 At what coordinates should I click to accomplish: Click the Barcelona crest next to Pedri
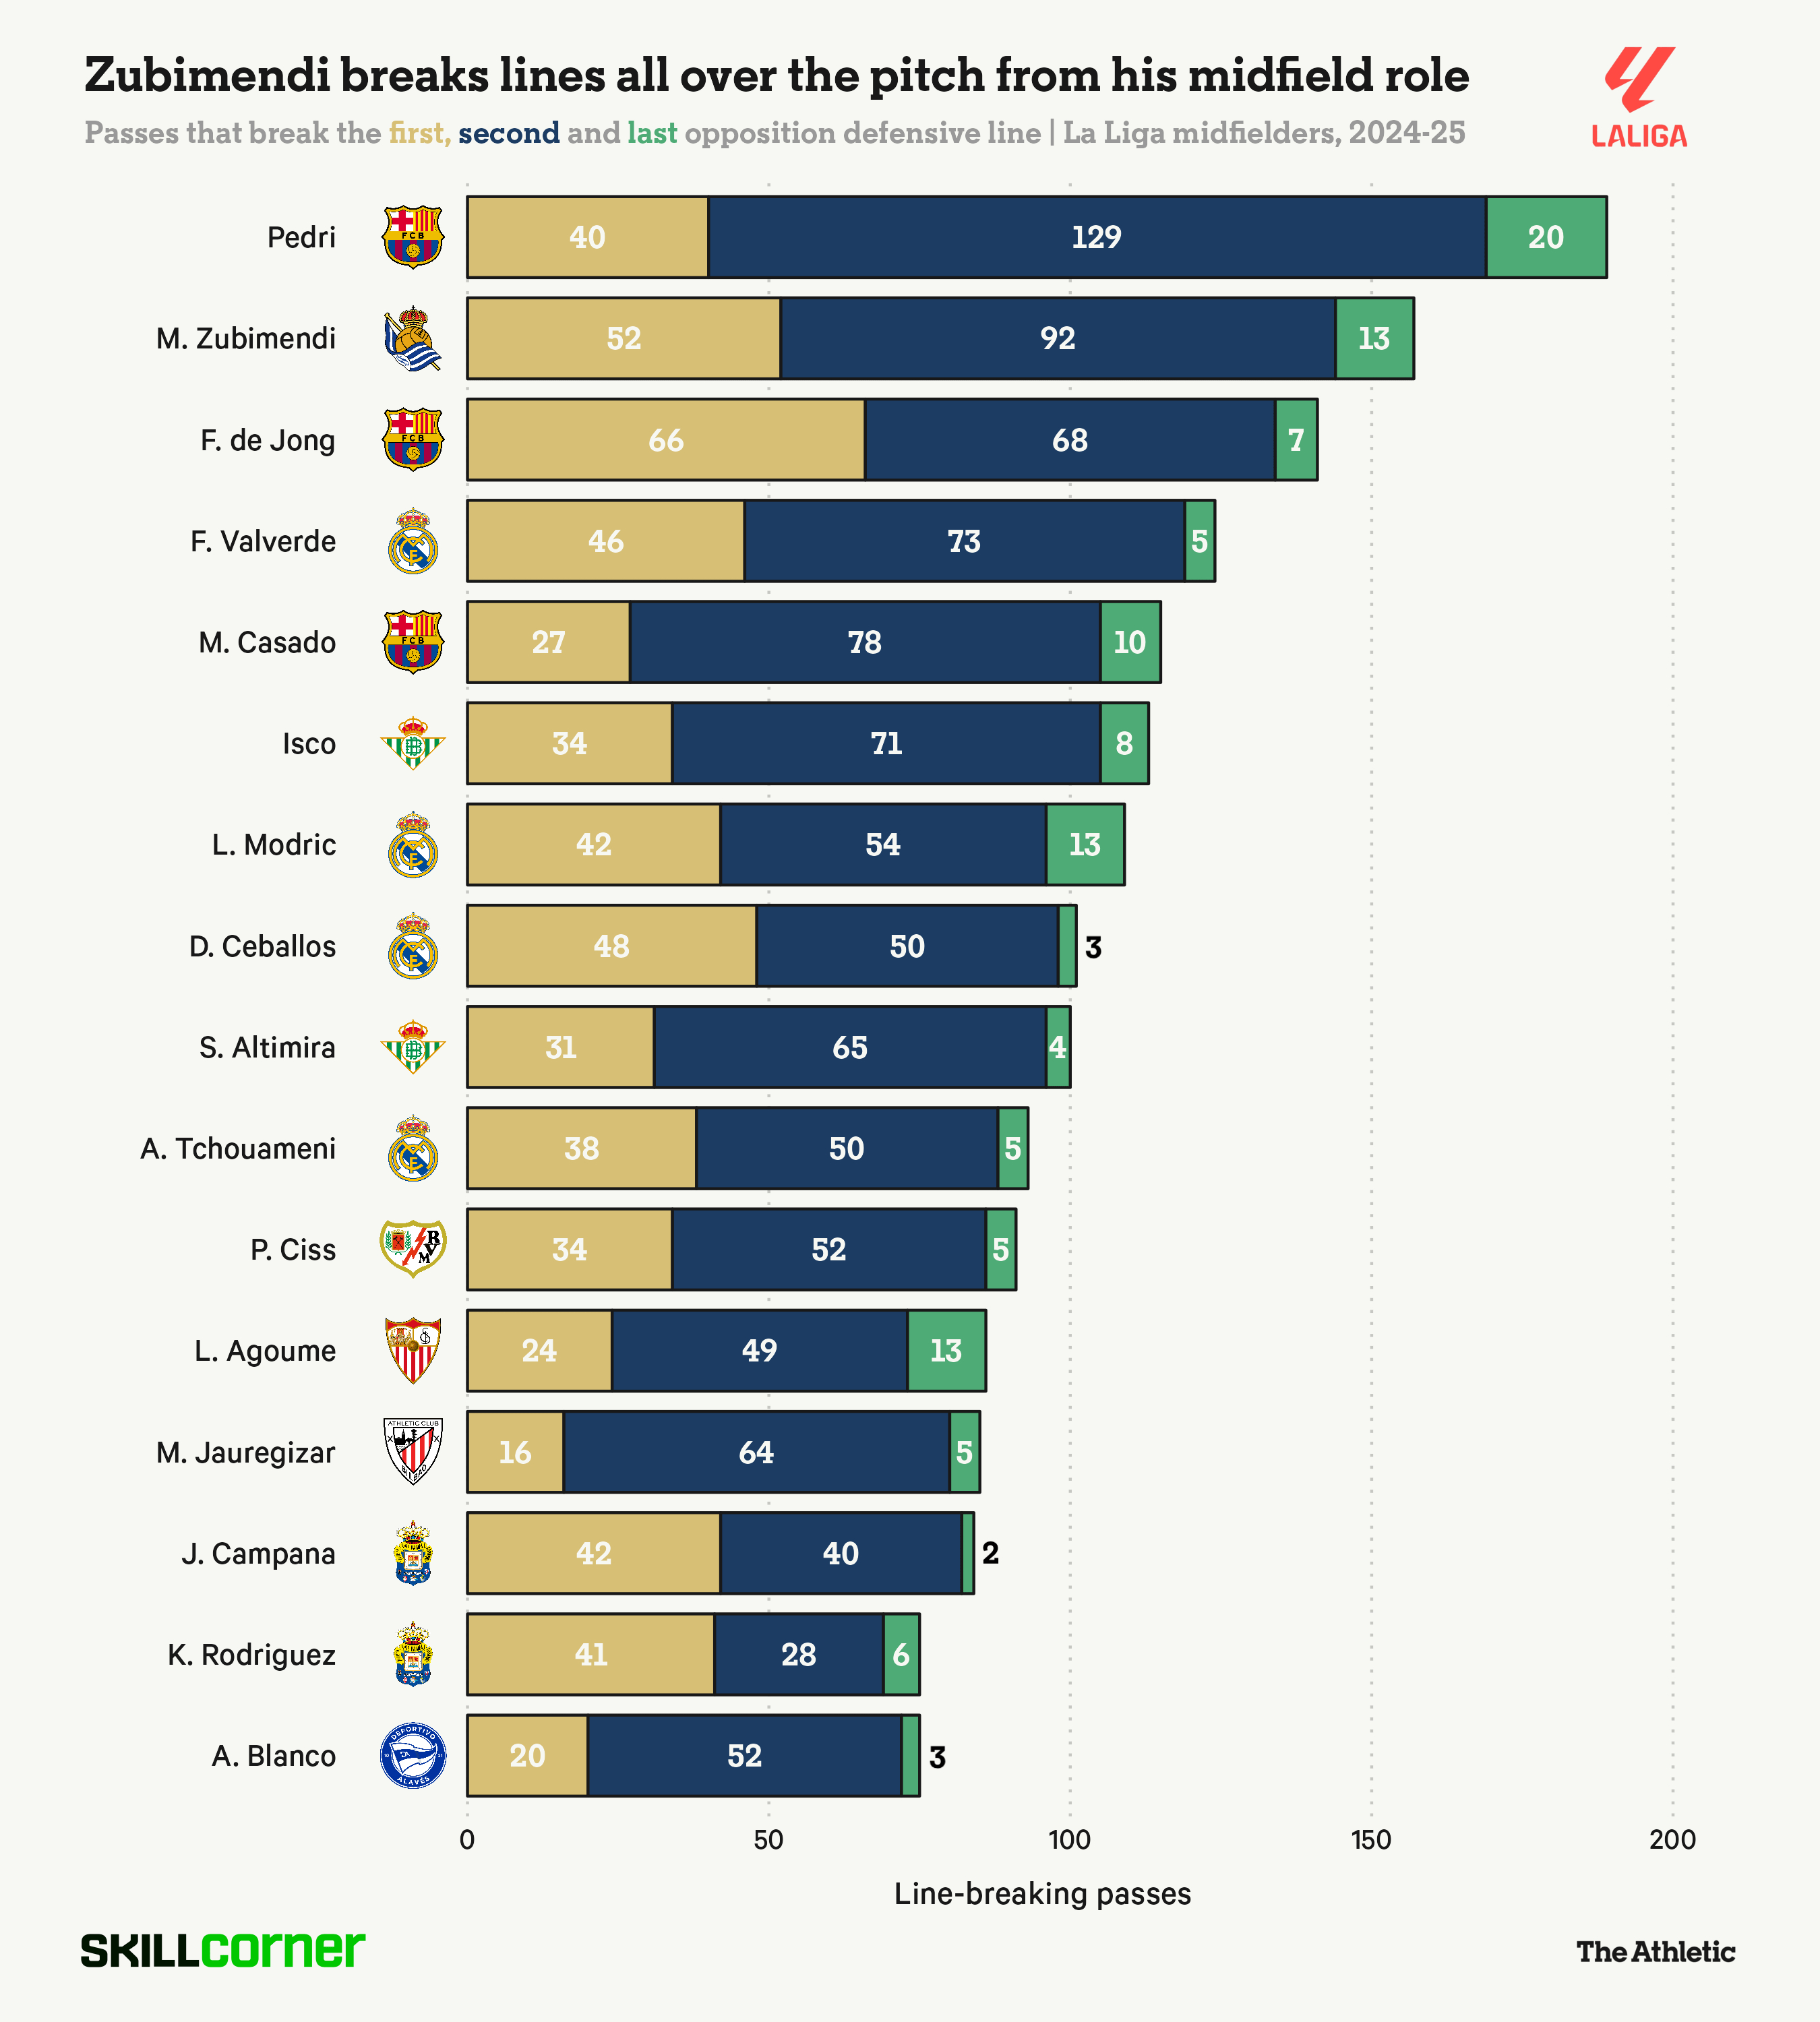tap(413, 237)
